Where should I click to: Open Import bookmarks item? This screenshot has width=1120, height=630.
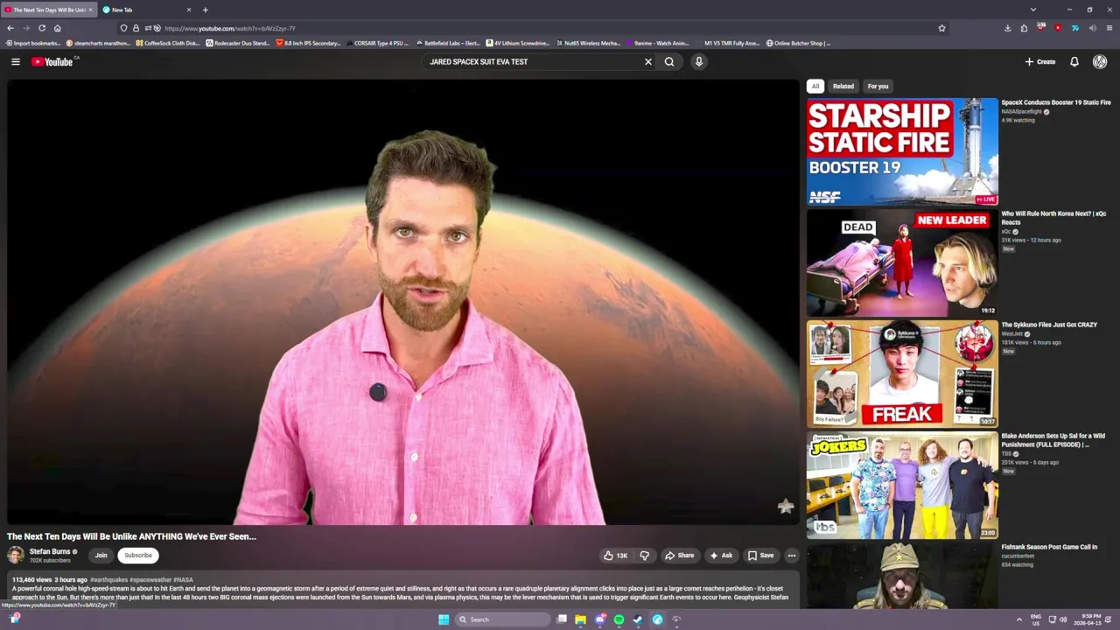point(32,43)
